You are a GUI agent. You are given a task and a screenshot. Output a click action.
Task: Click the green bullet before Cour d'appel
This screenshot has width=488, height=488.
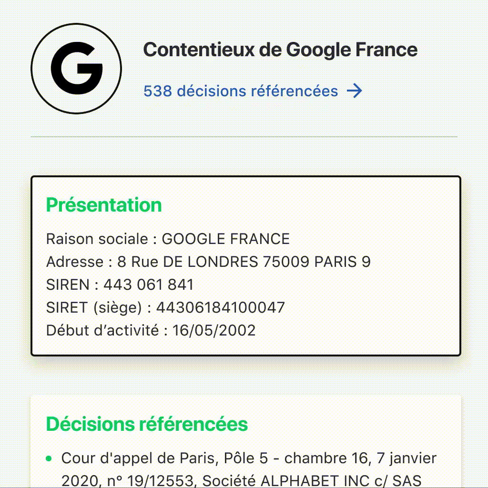[x=49, y=459]
